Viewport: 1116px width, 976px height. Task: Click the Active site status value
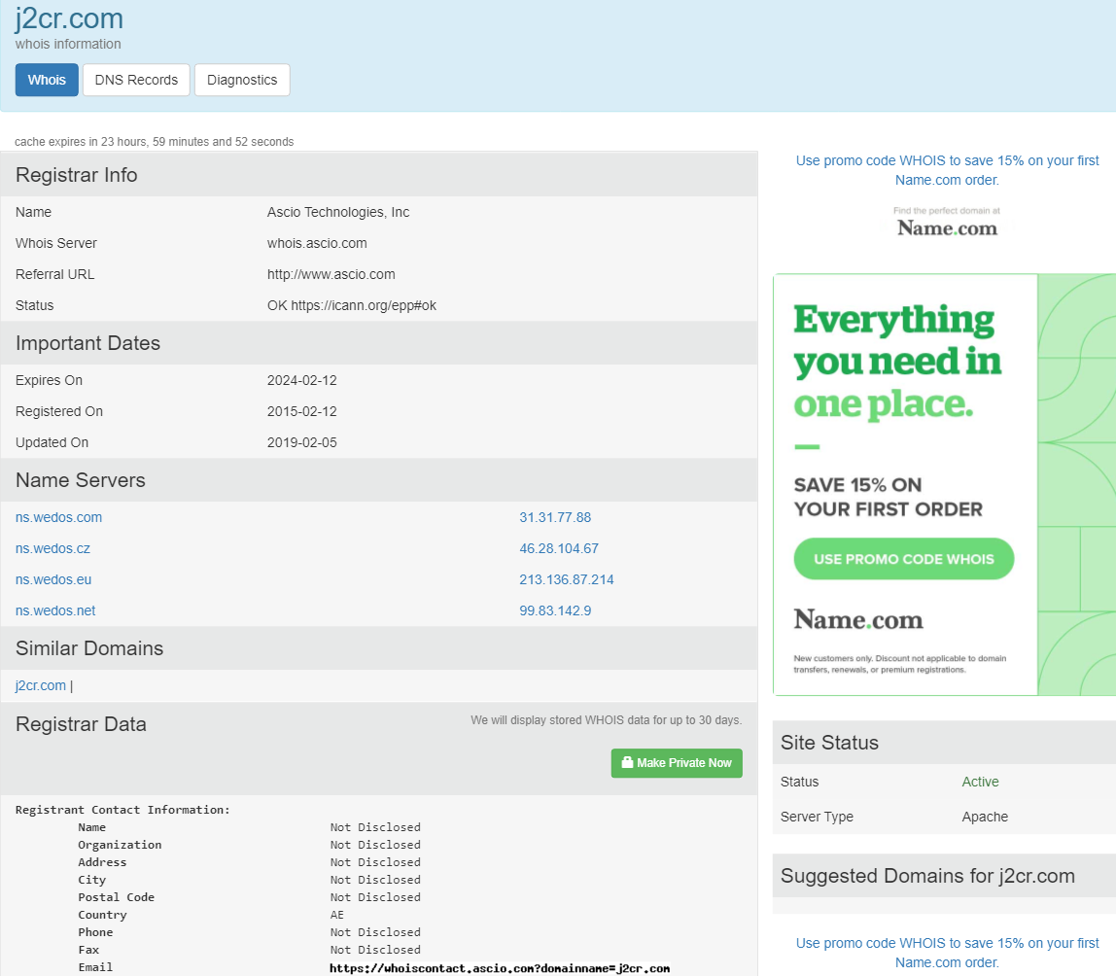(980, 782)
